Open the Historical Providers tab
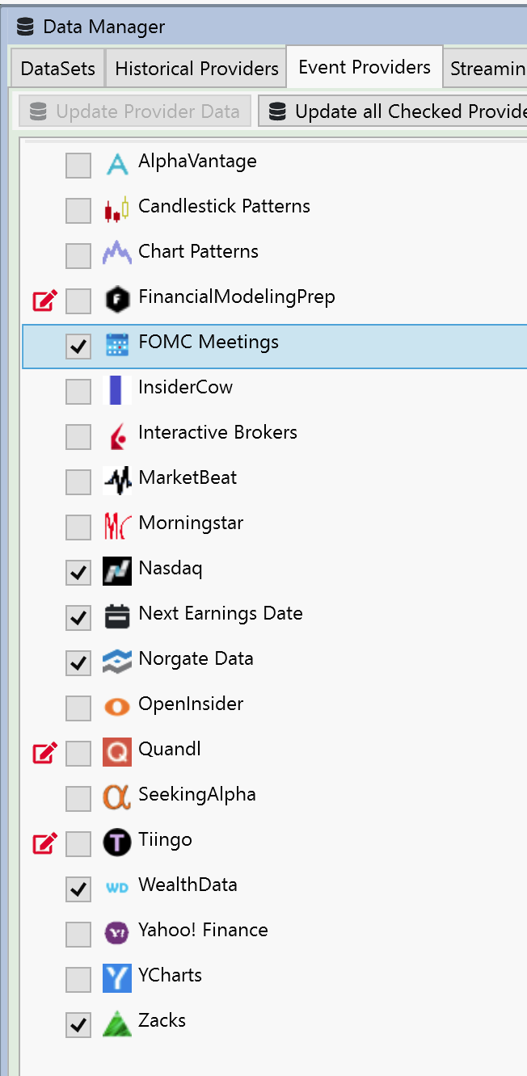The width and height of the screenshot is (527, 1076). (x=196, y=69)
